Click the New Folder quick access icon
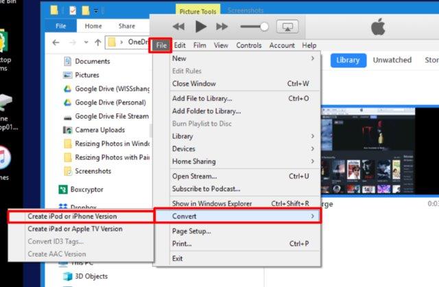439x287 pixels. tap(85, 11)
